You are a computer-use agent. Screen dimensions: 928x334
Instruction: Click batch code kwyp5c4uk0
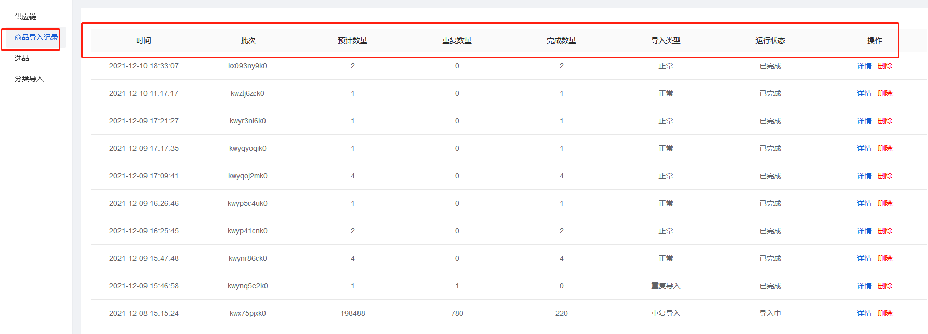(248, 203)
